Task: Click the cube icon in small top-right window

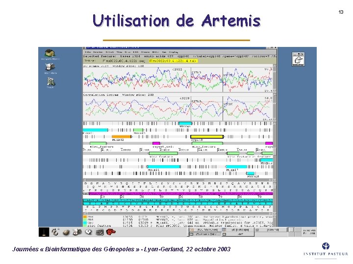Action: click(x=298, y=61)
